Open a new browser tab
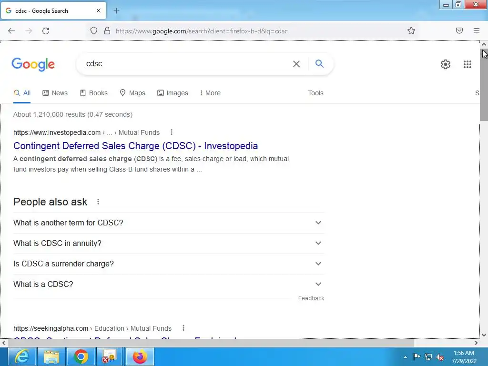The width and height of the screenshot is (488, 366). pos(116,11)
